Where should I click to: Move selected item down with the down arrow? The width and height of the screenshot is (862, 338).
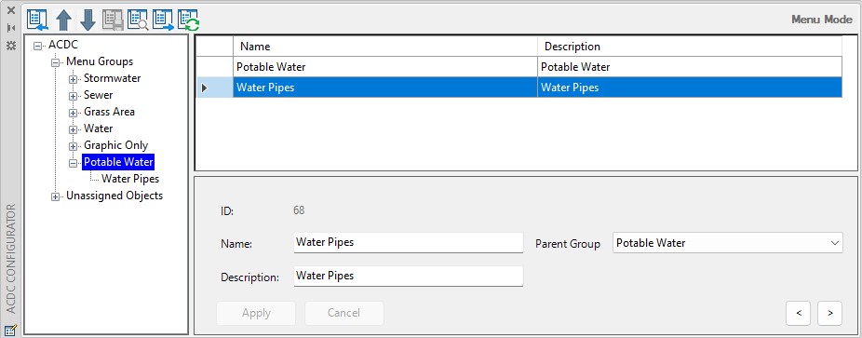tap(88, 20)
